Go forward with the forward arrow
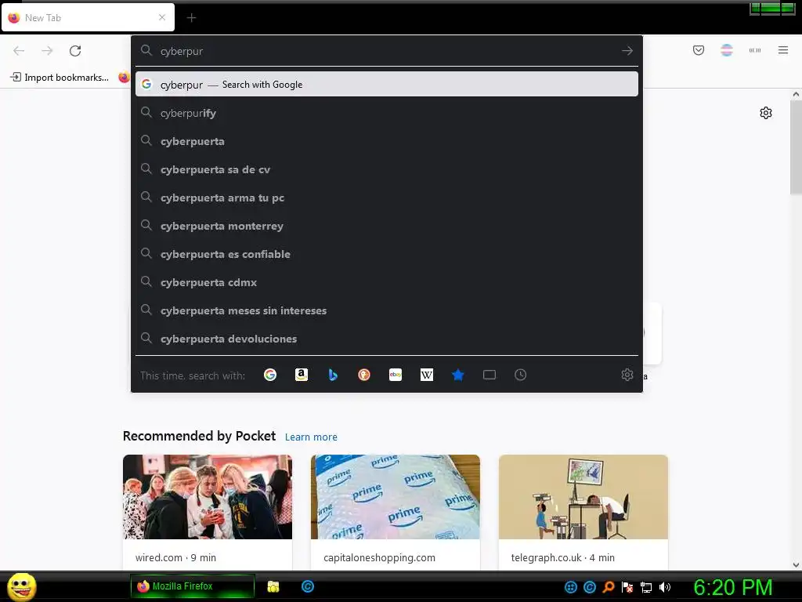 (x=47, y=51)
